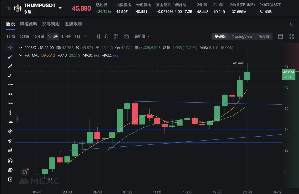Viewport: 299px width, 194px height.
Task: Select the horizontal segment drawing tool
Action: (10, 85)
